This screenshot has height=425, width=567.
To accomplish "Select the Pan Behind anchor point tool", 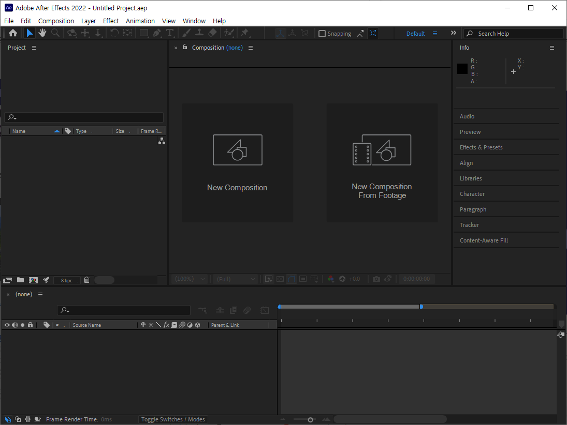I will pyautogui.click(x=127, y=33).
